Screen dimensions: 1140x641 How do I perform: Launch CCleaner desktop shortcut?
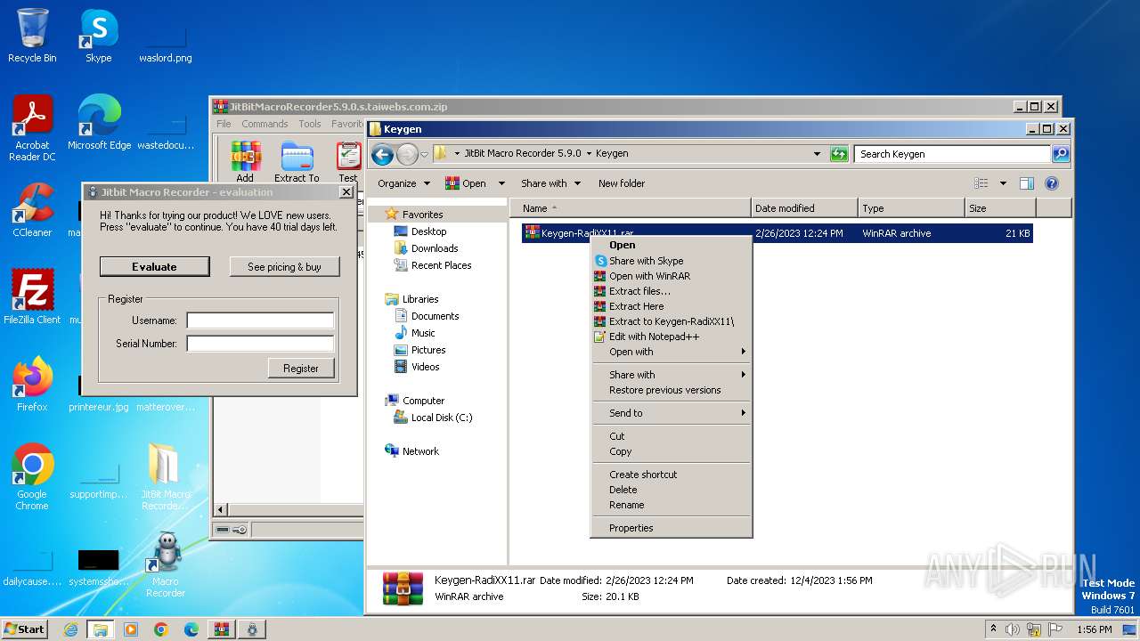click(x=32, y=210)
